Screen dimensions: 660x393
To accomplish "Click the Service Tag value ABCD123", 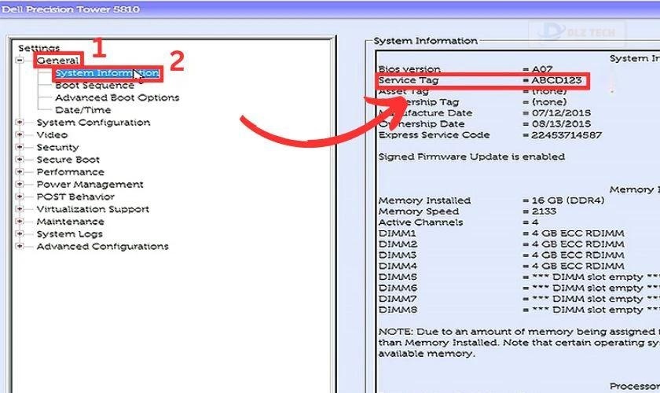I will point(556,80).
